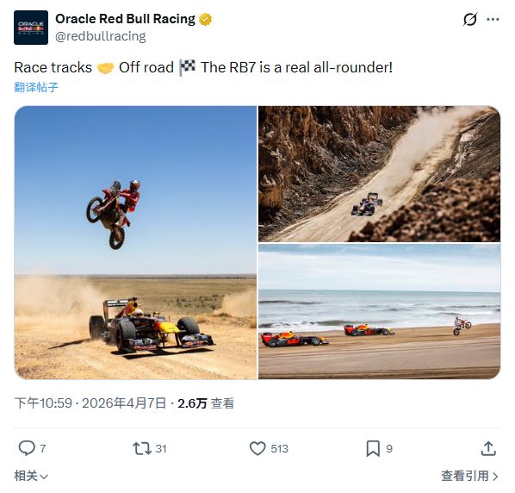Open the Oracle Red Bull Racing display name
This screenshot has height=493, width=515.
pyautogui.click(x=125, y=19)
